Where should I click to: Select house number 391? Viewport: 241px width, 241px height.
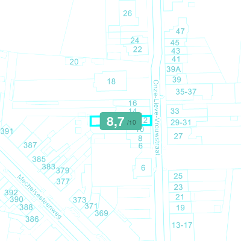pos(7,131)
